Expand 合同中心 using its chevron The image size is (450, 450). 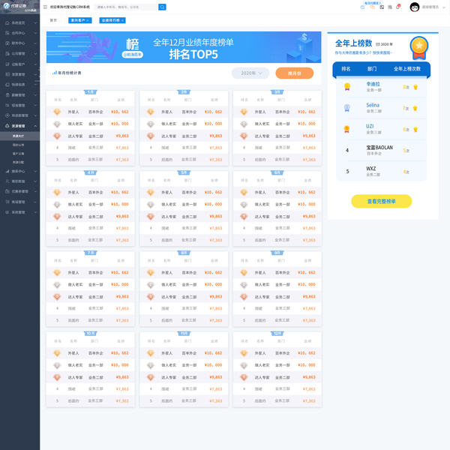click(35, 33)
